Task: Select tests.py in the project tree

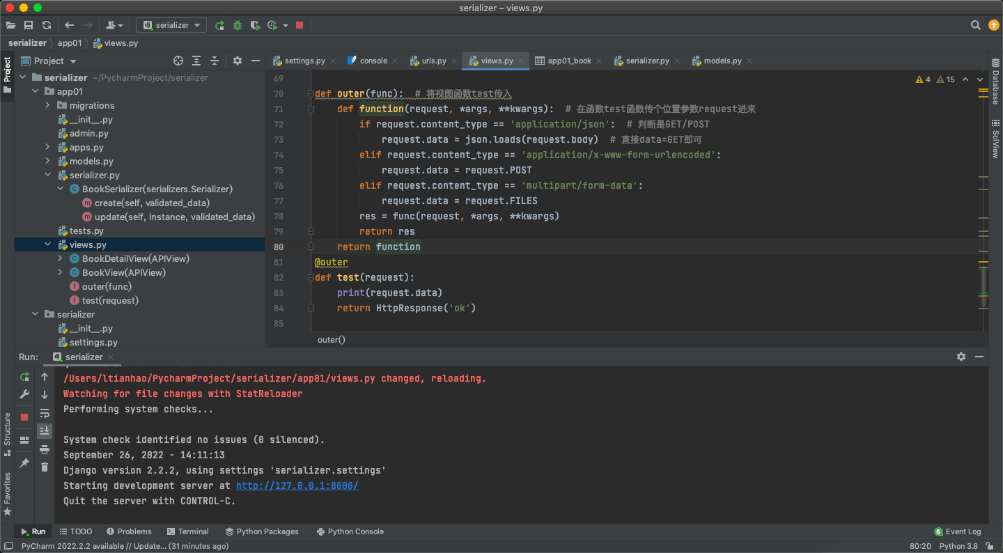Action: (x=86, y=231)
